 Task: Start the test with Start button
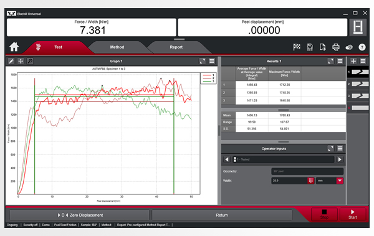(x=353, y=214)
